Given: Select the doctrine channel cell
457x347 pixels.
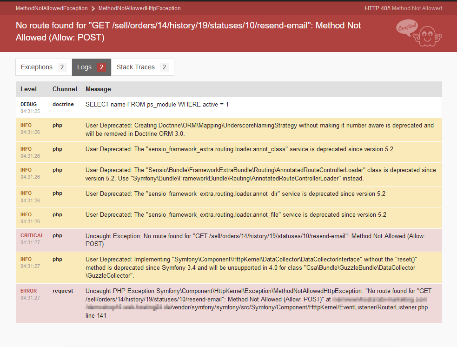Looking at the screenshot, I should pos(63,104).
